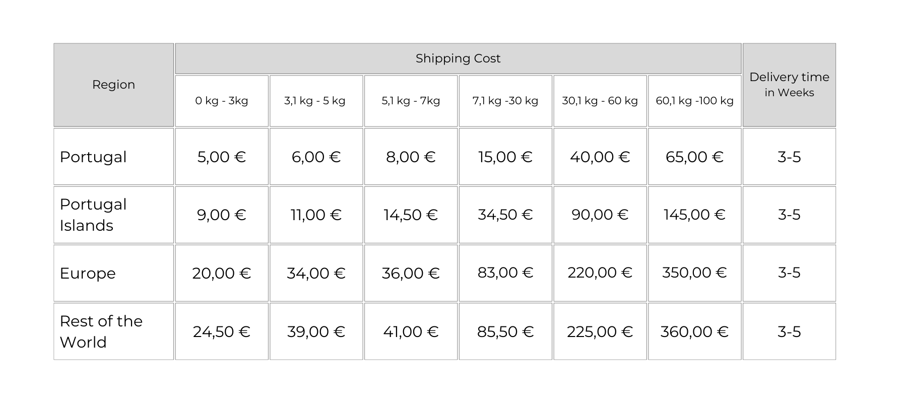Click the 5,00 € price cell

(222, 157)
